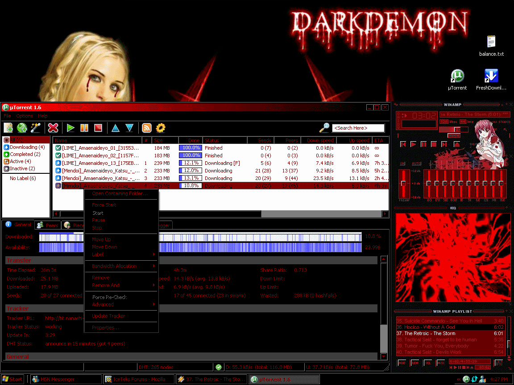Expand the Bandwidth Allocation submenu
Image resolution: width=514 pixels, height=385 pixels.
[121, 266]
